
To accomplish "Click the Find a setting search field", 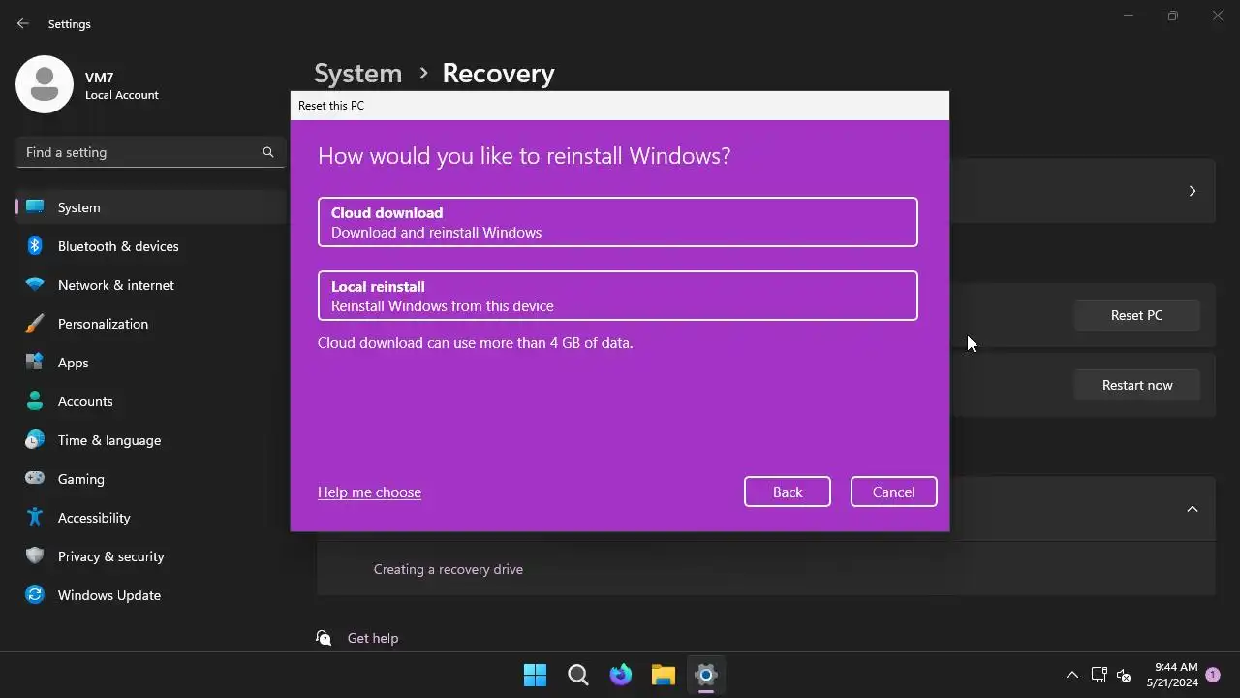I will coord(150,152).
